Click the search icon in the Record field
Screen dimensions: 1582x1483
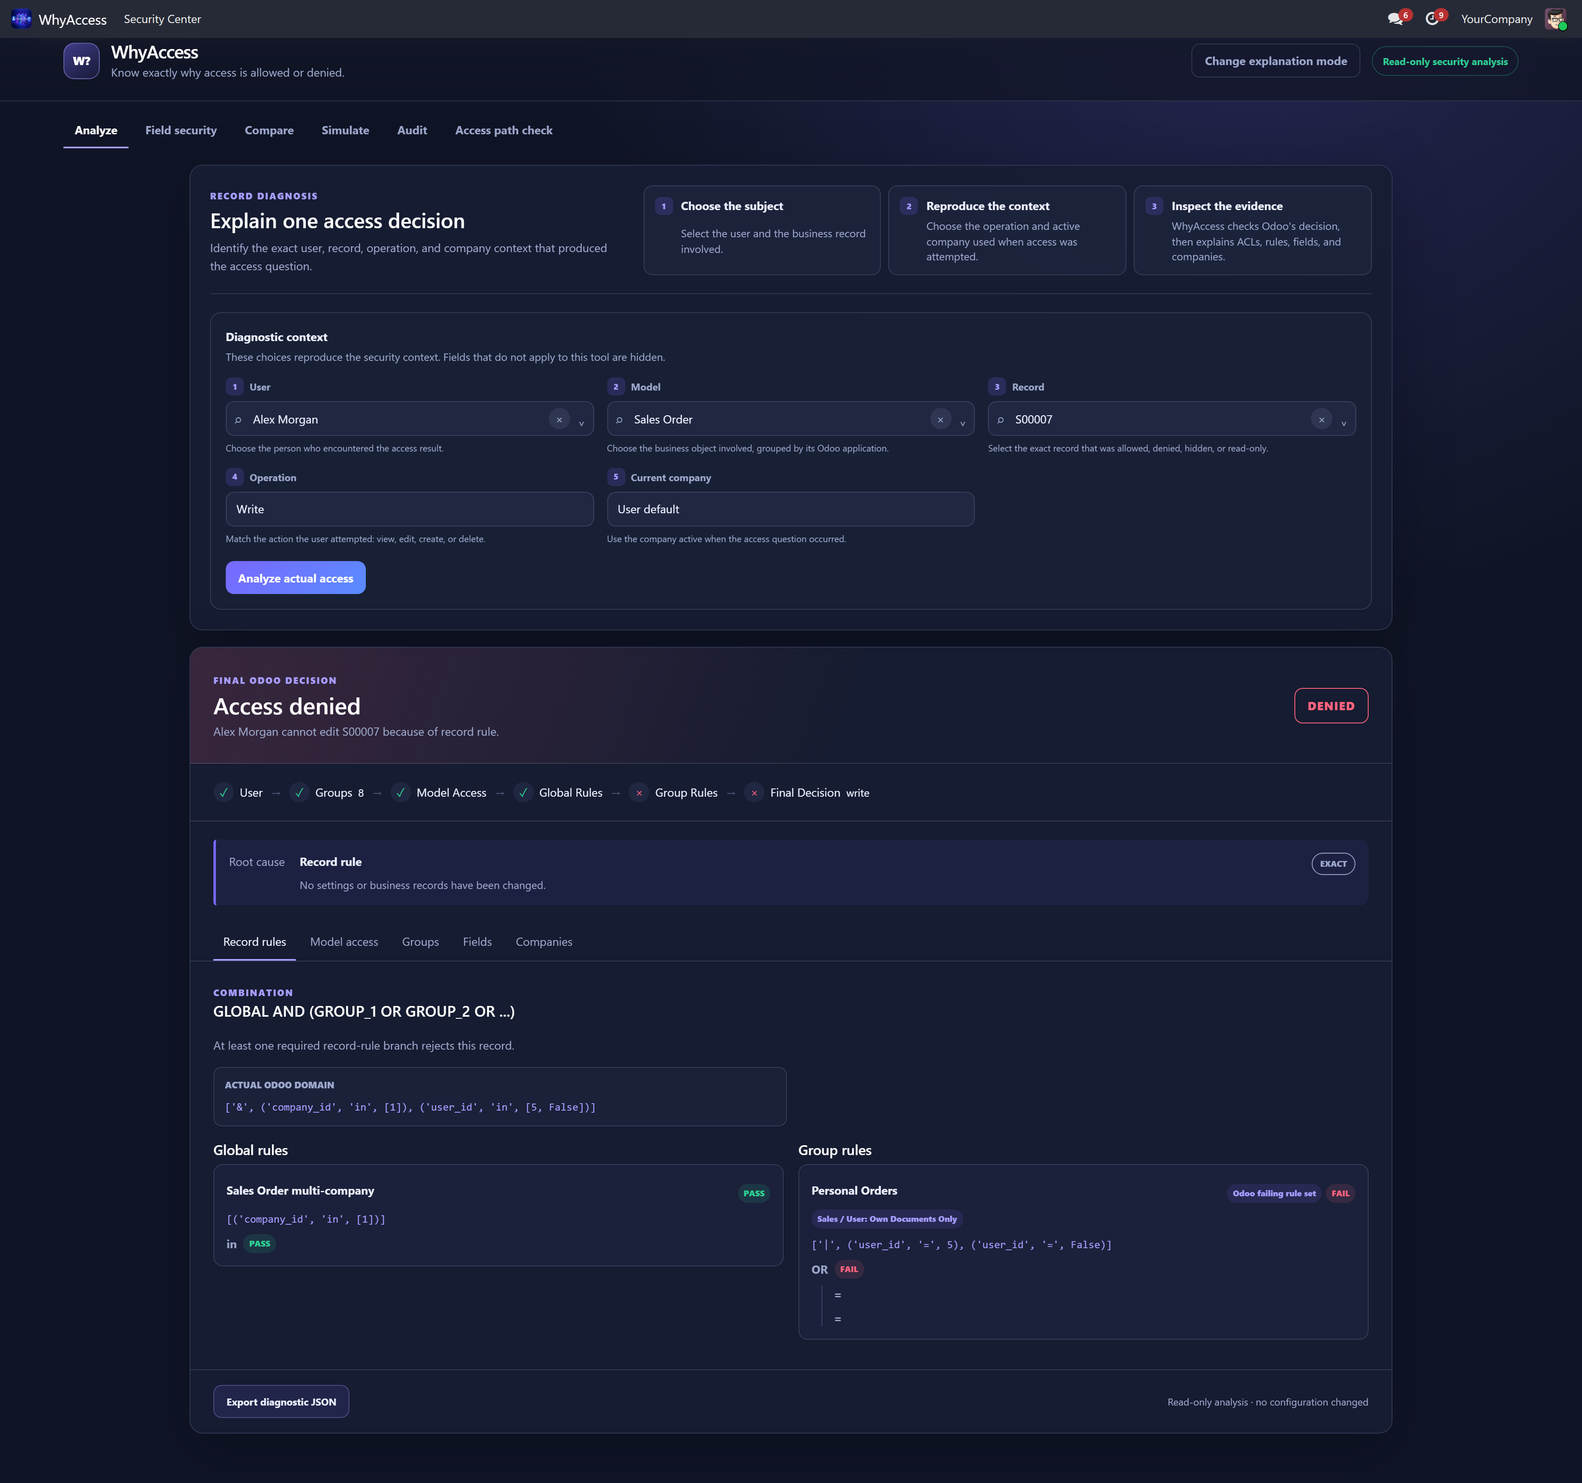click(x=1000, y=420)
